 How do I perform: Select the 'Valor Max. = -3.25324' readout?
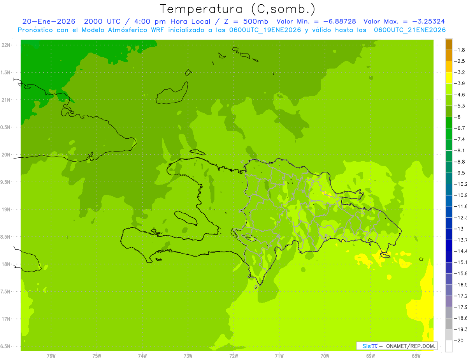tap(404, 21)
